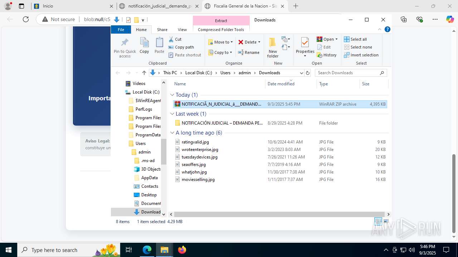This screenshot has width=458, height=257.
Task: Go up one folder level arrow
Action: [x=144, y=73]
